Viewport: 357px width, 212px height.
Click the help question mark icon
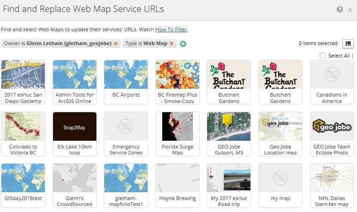coord(340,9)
